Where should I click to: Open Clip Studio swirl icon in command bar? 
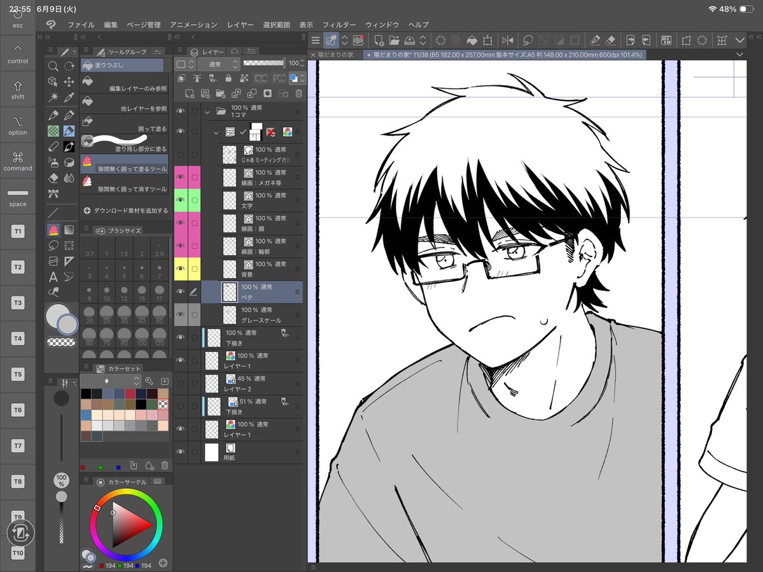[x=358, y=40]
